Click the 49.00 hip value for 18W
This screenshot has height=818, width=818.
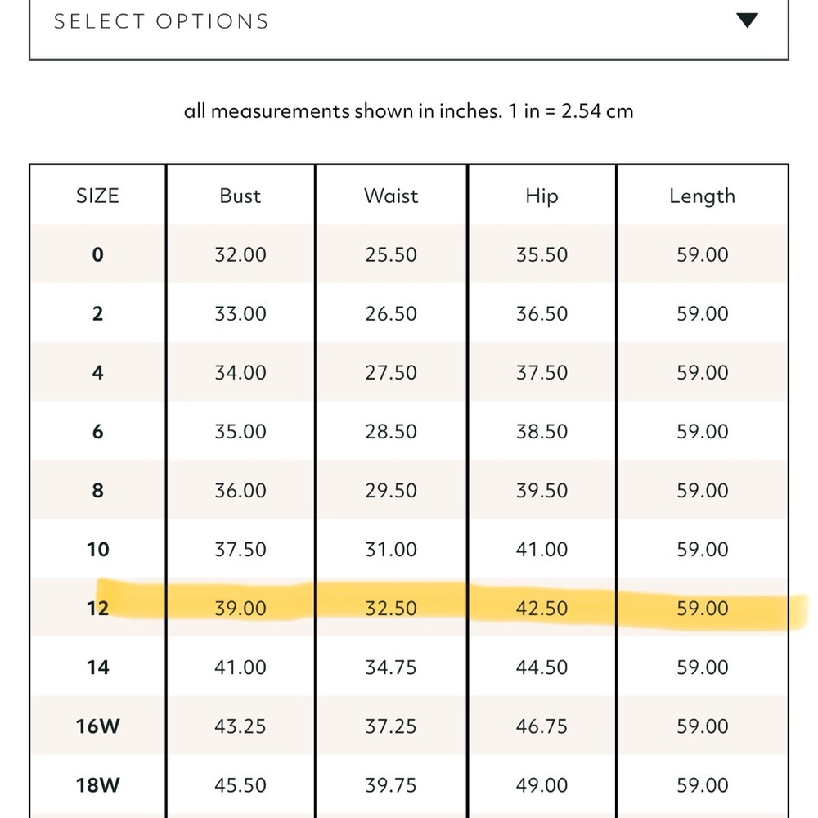point(542,785)
